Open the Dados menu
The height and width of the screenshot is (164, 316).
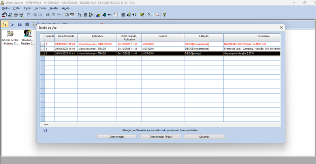6,8
